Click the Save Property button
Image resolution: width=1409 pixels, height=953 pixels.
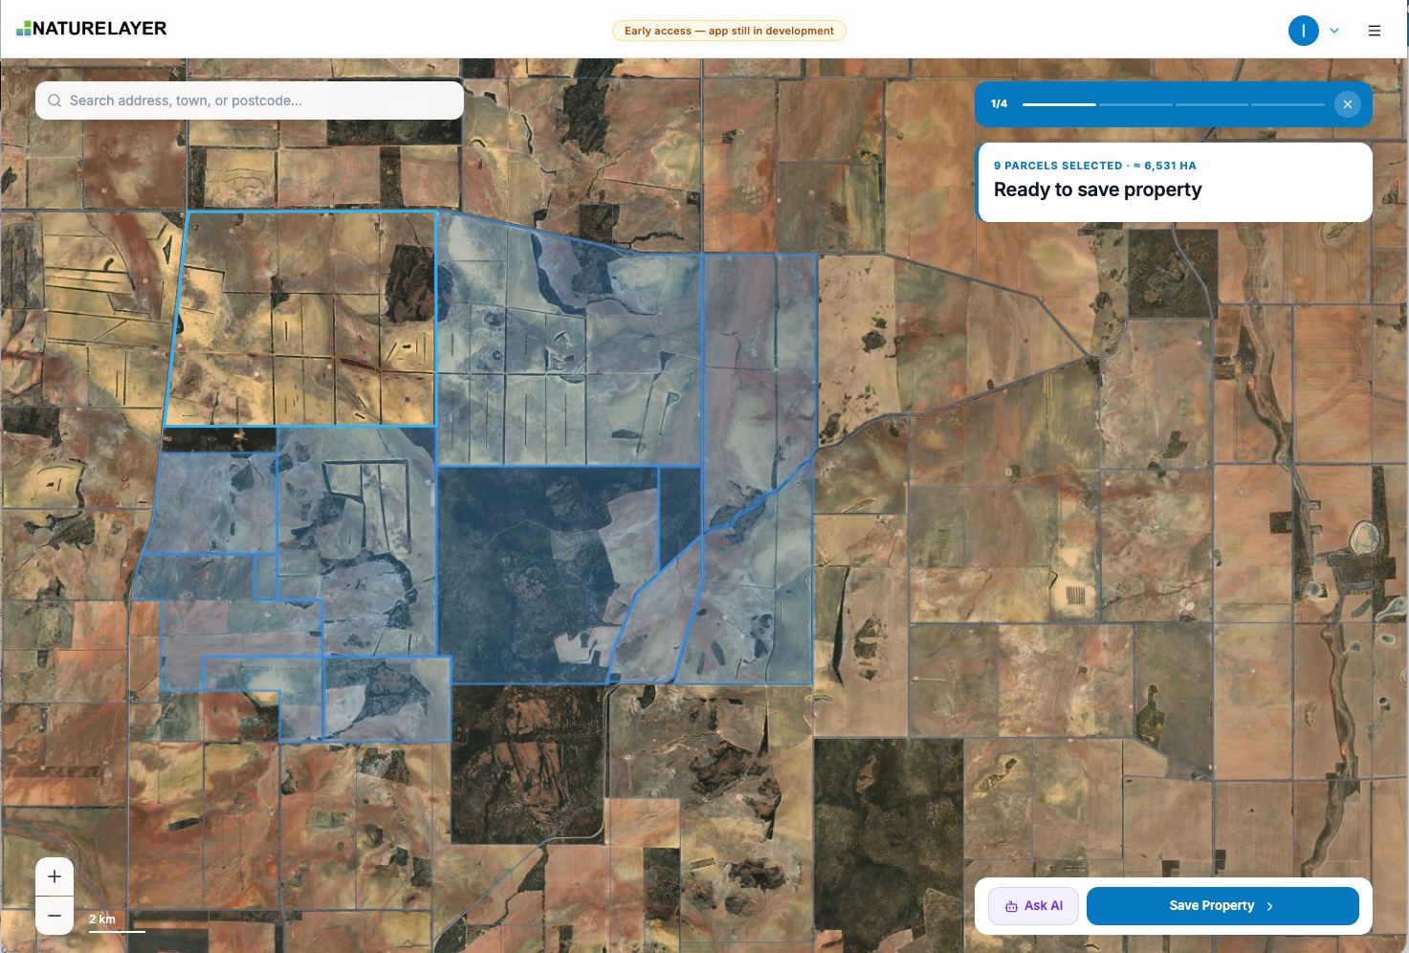[x=1222, y=906]
